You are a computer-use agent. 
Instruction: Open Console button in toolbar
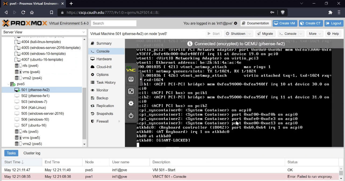point(288,34)
